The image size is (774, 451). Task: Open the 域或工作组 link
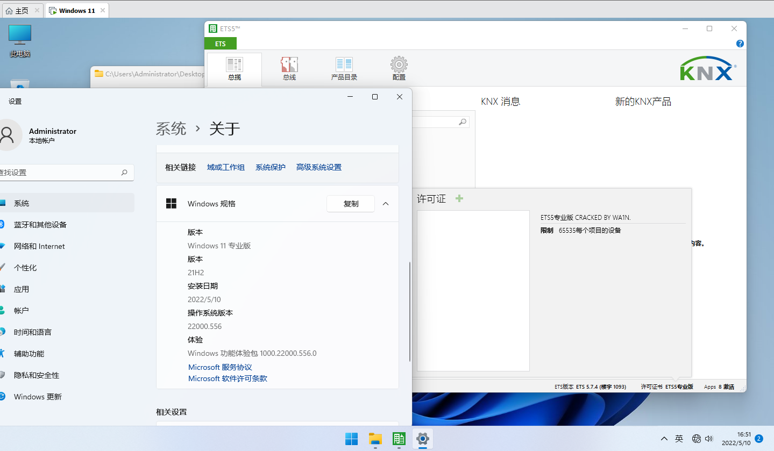tap(226, 167)
